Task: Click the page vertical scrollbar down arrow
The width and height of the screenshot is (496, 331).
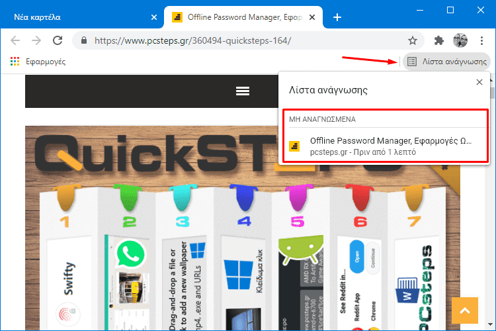Action: tap(491, 324)
